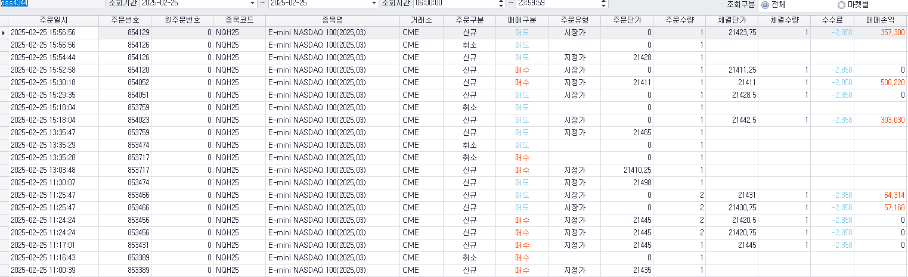Click the 거래소 column header

421,20
